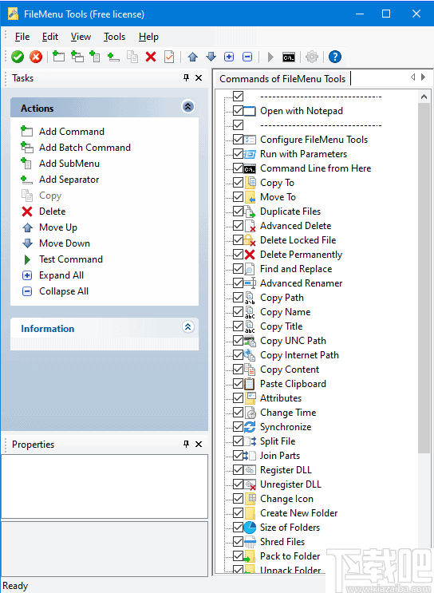Click the Shred Files shredder icon

[250, 542]
